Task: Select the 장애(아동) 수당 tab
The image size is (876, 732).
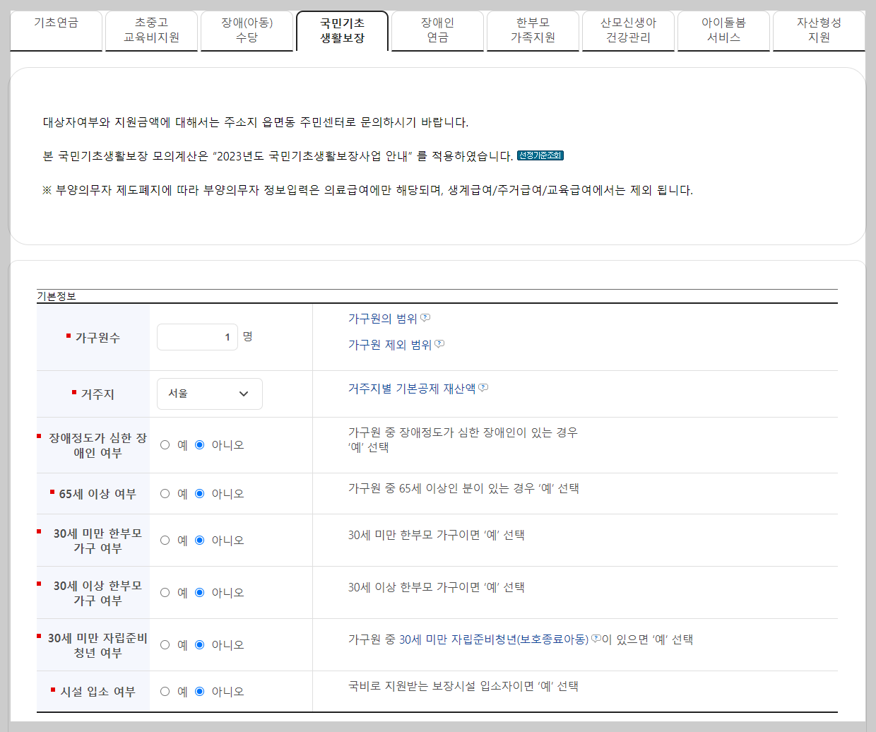Action: (247, 30)
